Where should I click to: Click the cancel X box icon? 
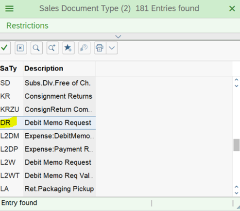(x=20, y=48)
